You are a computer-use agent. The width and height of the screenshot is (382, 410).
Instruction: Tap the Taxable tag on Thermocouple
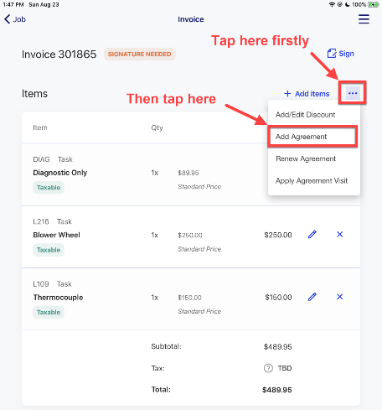[x=49, y=312]
